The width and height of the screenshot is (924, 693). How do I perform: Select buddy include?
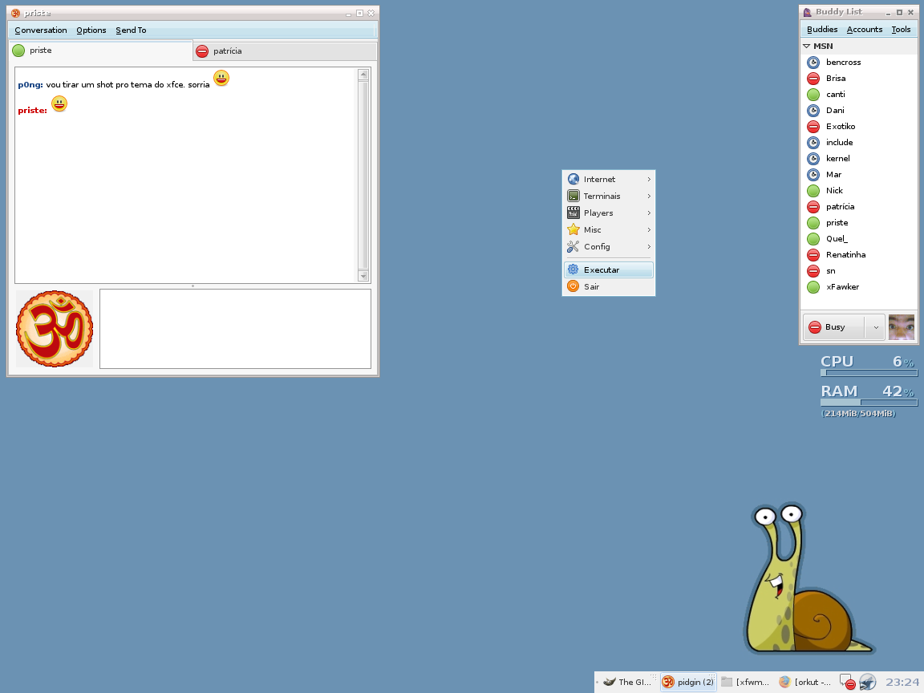[x=858, y=143]
